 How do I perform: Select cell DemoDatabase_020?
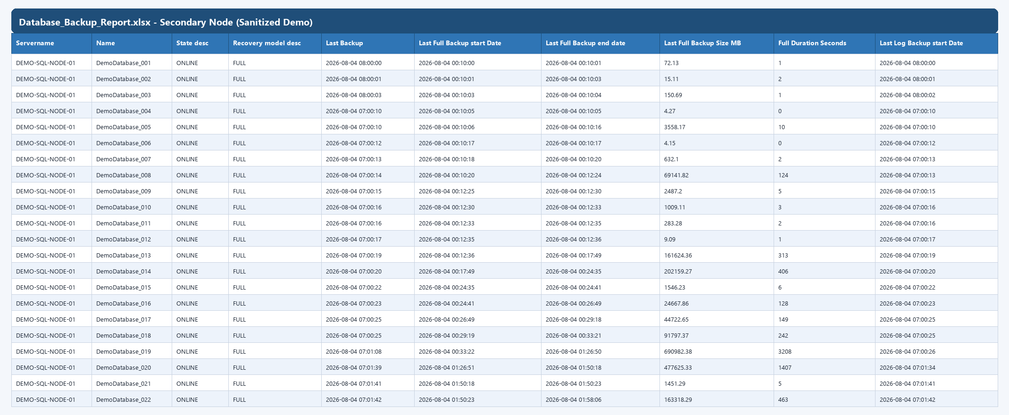pos(132,367)
